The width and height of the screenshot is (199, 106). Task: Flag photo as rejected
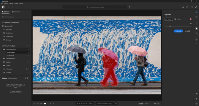coord(92,103)
